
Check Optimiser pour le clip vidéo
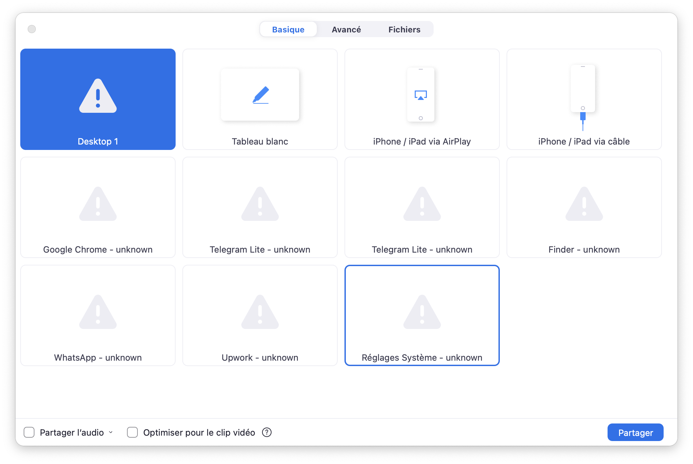point(132,432)
